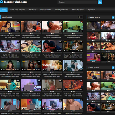This screenshot has height=115, width=115.
Task: Click the 651 views eye icon on Chehraa Ep 05
Action: [x=23, y=70]
